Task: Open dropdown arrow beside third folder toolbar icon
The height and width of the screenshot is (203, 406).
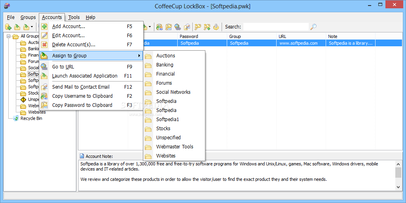Action: tap(32, 27)
